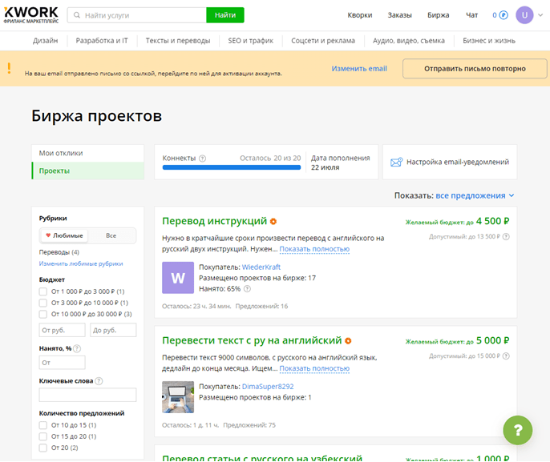
Task: Go to Кворки in top menu
Action: pyautogui.click(x=359, y=15)
